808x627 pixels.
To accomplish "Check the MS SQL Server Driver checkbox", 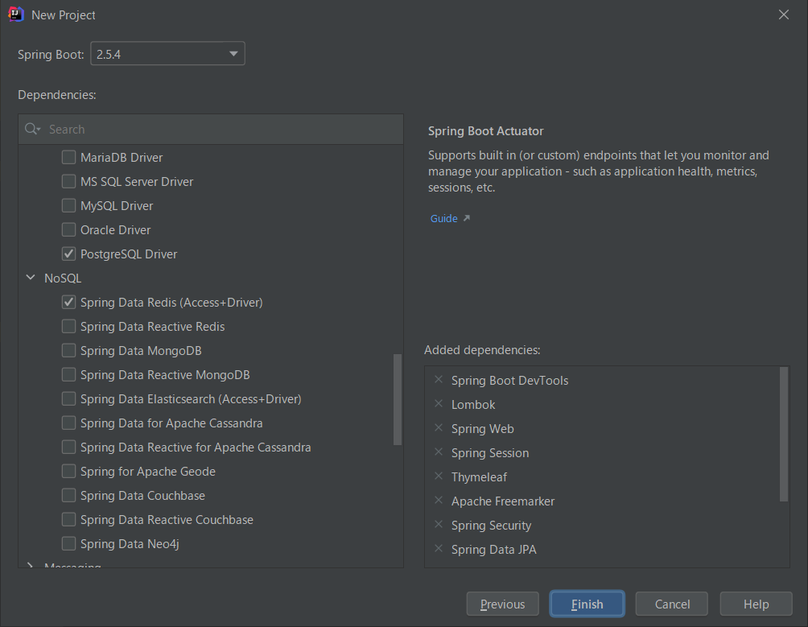I will [x=68, y=181].
